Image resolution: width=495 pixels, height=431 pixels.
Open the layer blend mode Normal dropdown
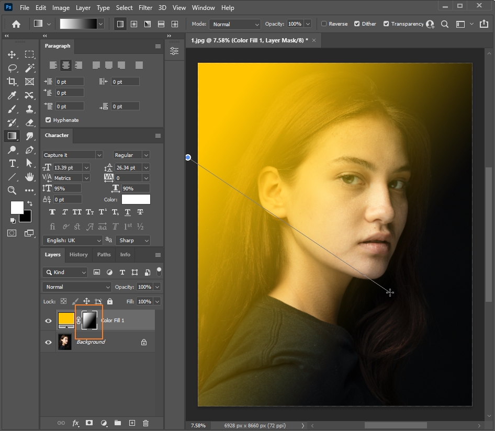[77, 287]
